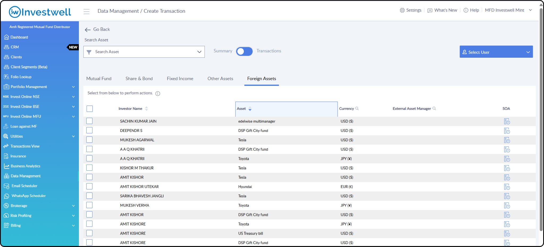Check the select-all header checkbox
544x247 pixels.
point(90,109)
